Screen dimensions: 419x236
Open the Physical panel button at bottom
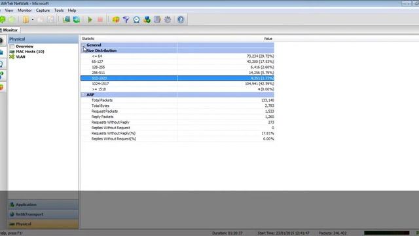point(43,224)
